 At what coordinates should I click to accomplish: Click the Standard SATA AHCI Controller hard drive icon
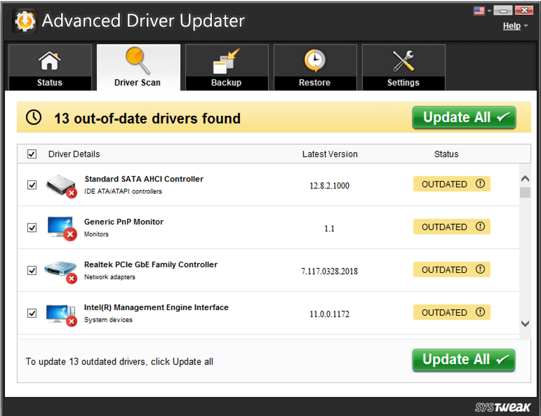tap(60, 184)
